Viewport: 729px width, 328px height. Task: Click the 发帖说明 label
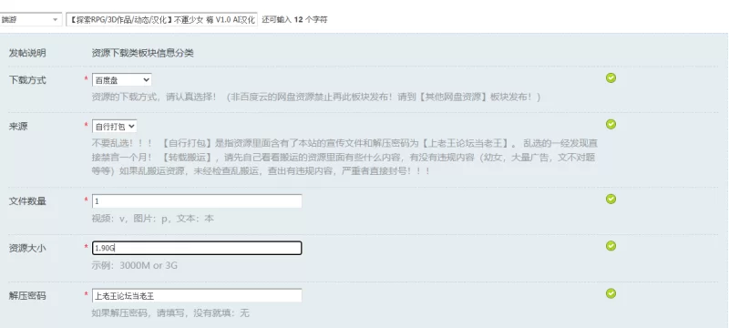click(27, 53)
